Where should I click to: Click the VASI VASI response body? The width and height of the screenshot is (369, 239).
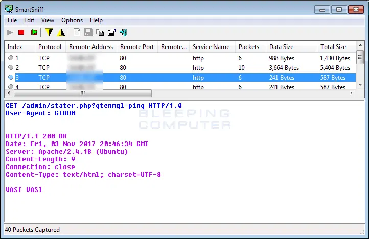24,189
